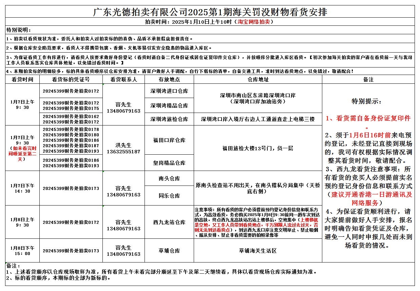Select 容先生 contact cell in 草埔仓库 row
Viewport: 420px width, 291px height.
coord(123,250)
